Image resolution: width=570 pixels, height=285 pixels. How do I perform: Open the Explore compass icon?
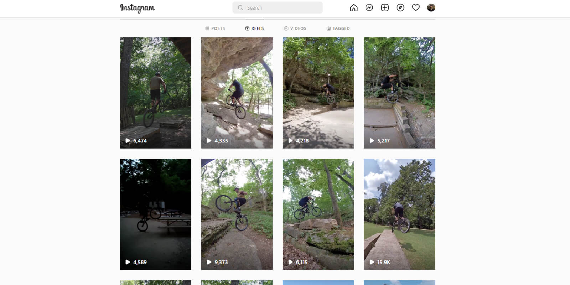(400, 8)
